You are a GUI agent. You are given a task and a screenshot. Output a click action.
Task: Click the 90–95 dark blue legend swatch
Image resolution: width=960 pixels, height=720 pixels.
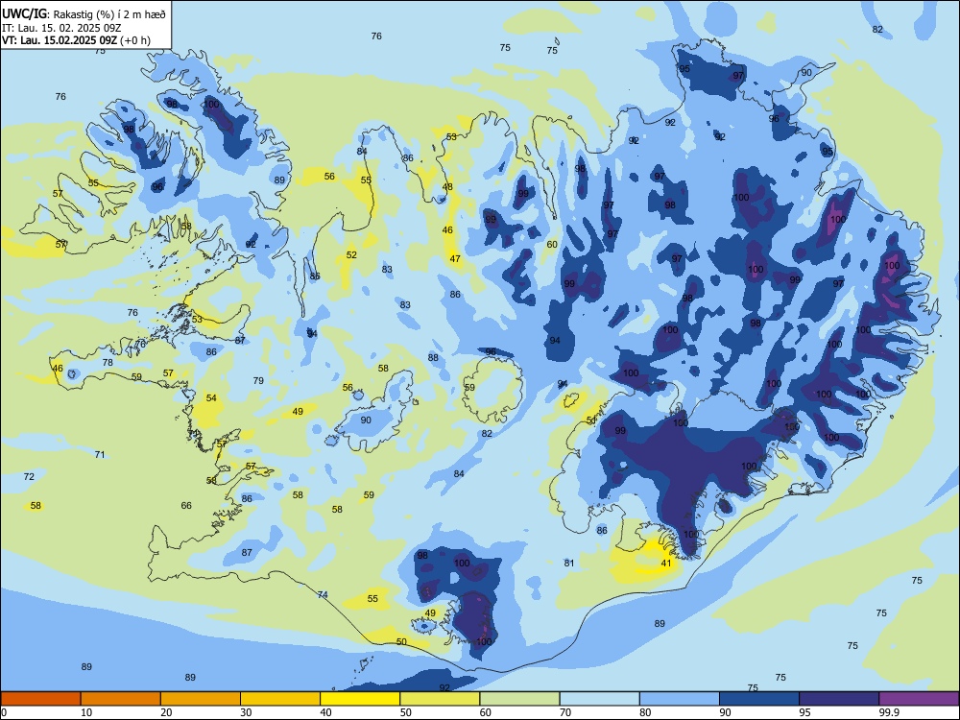tap(759, 699)
